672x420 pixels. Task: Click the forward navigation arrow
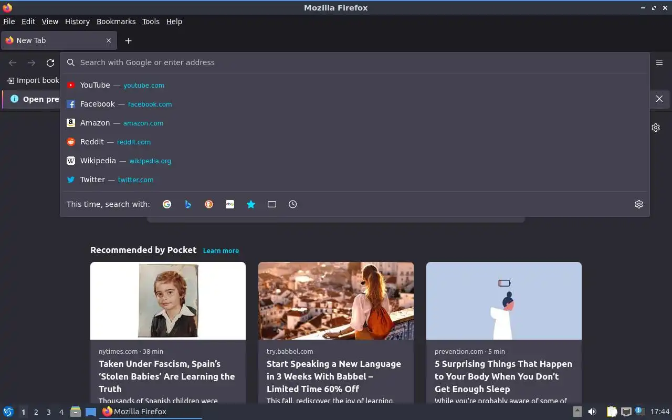point(31,63)
